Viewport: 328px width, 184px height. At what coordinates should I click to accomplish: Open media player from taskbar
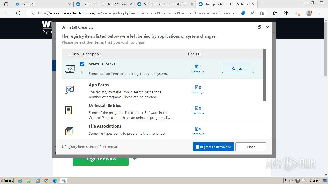(38, 181)
